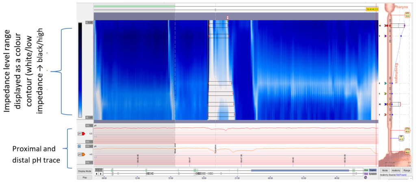This screenshot has width=416, height=184.
Task: Select the Anatomy tab in anatomy panel
Action: click(x=395, y=170)
